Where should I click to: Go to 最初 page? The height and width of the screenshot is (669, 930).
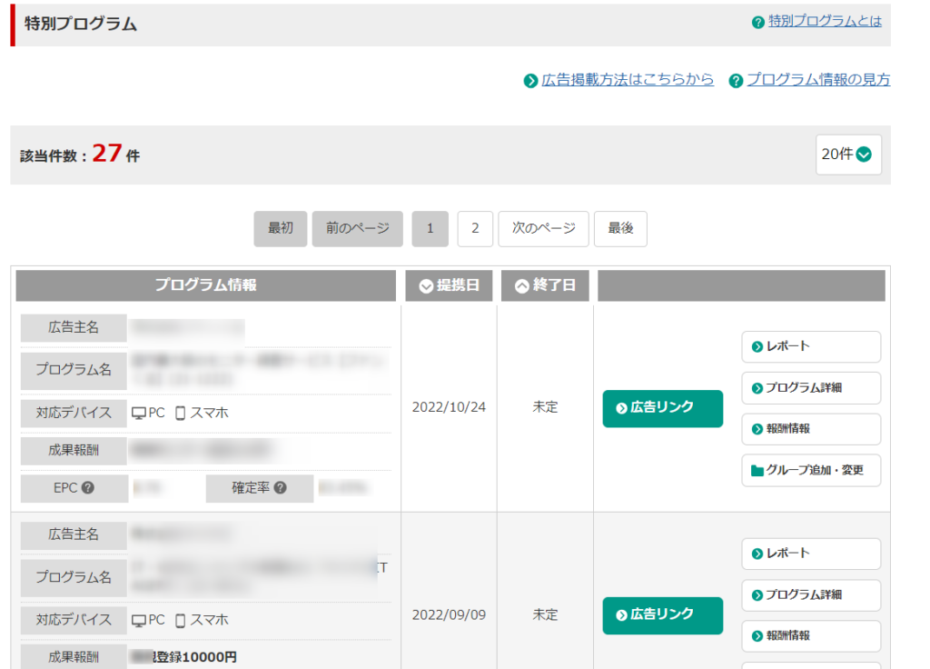point(281,228)
